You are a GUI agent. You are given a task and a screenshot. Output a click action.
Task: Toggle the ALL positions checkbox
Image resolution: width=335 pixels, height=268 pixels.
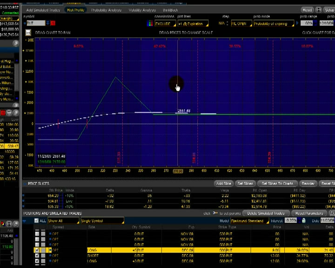[x=36, y=221]
